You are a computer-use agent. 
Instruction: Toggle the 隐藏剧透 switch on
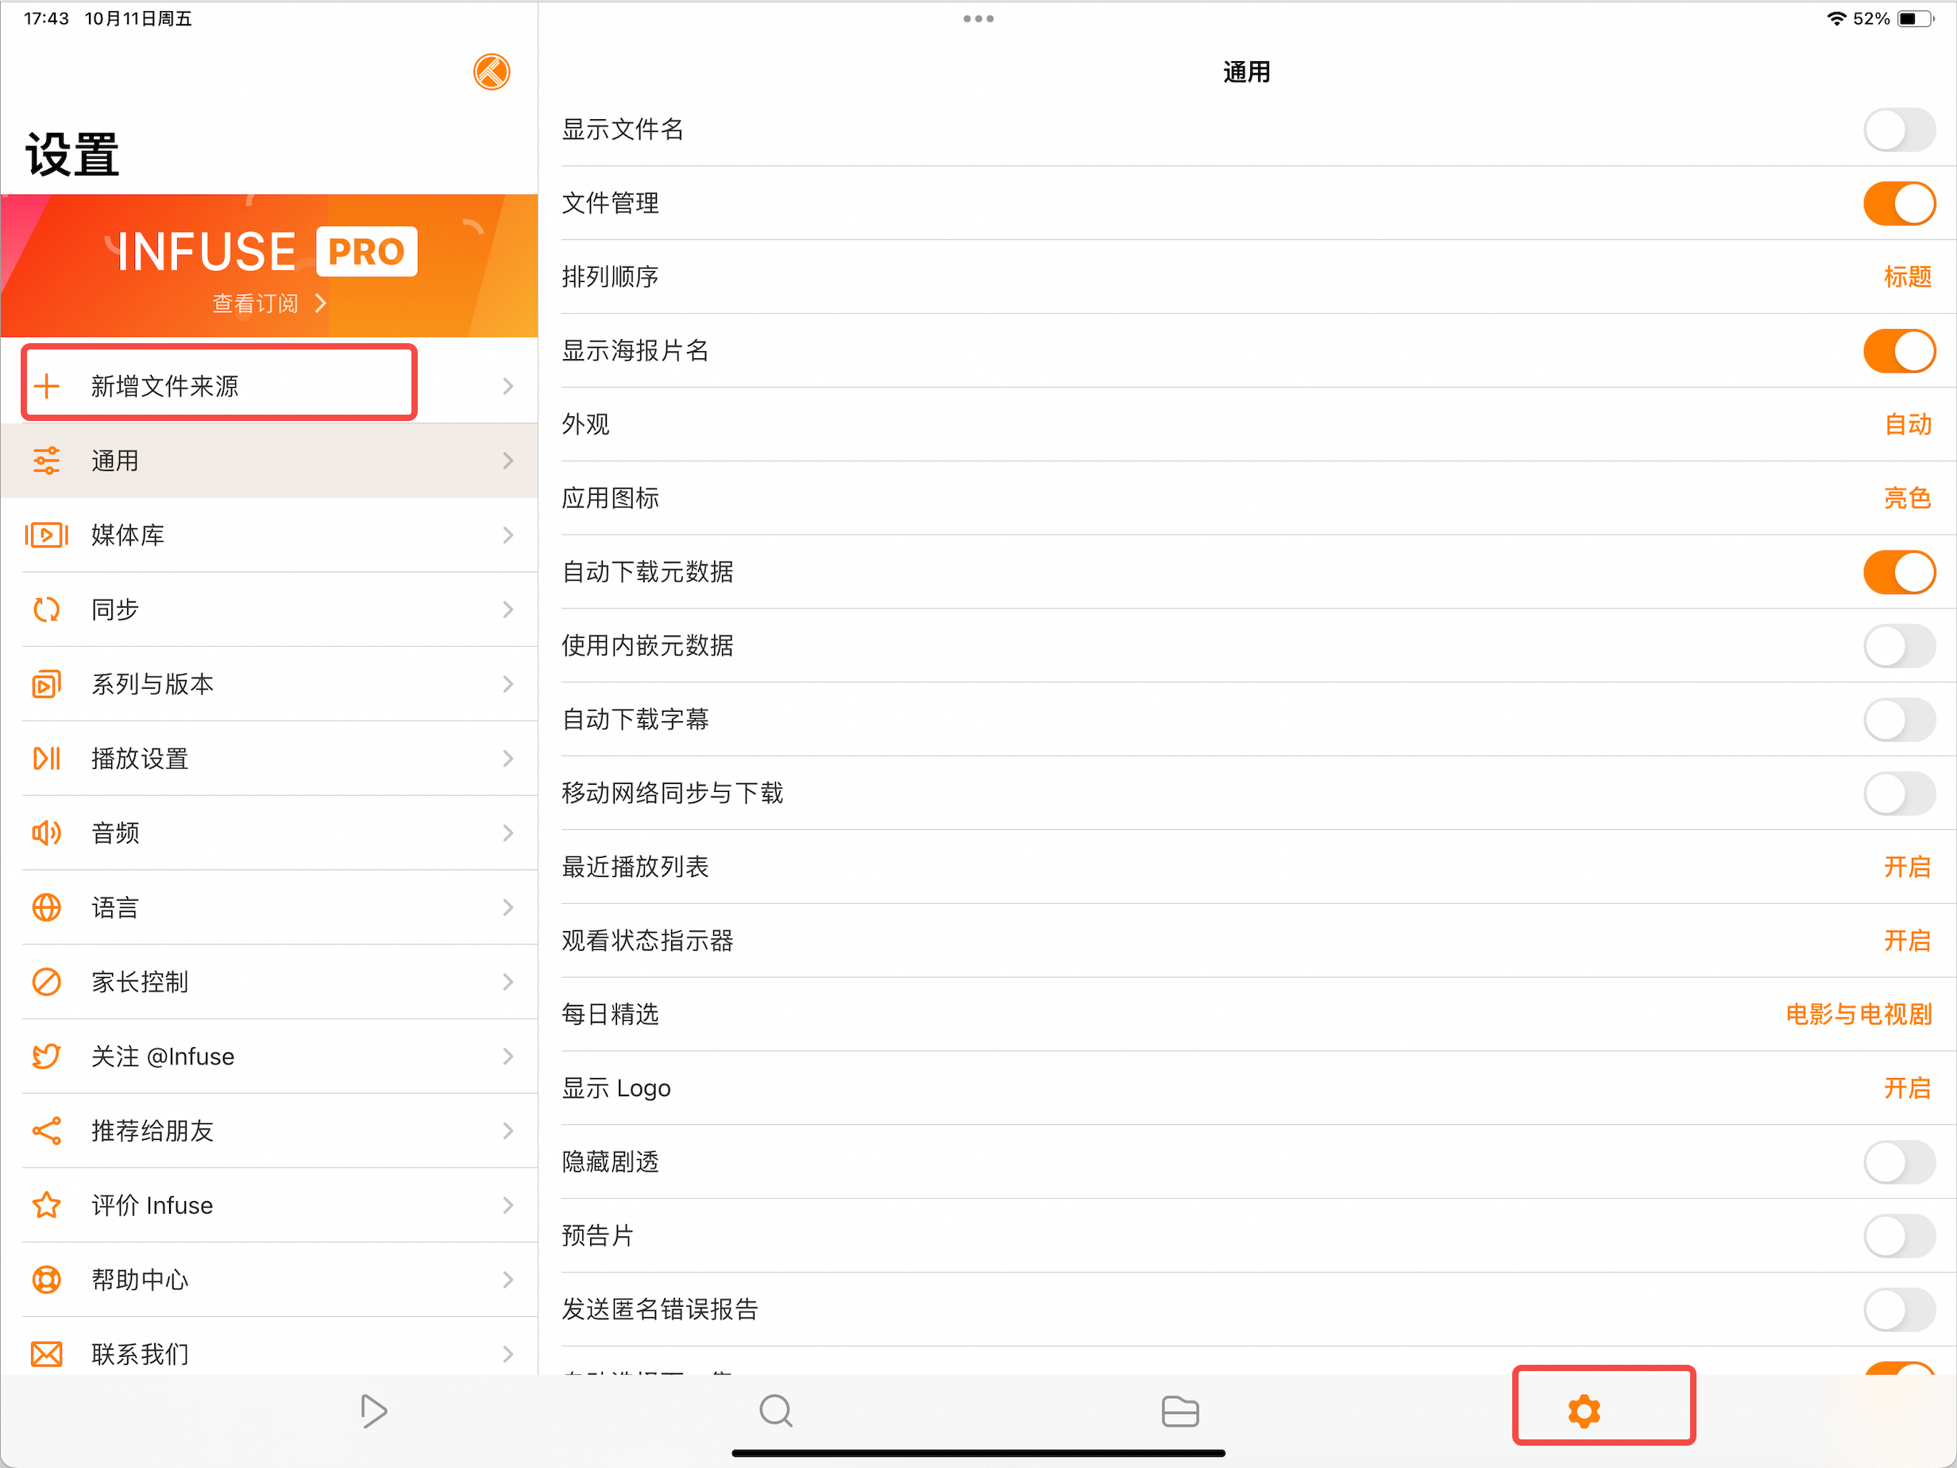[1898, 1162]
